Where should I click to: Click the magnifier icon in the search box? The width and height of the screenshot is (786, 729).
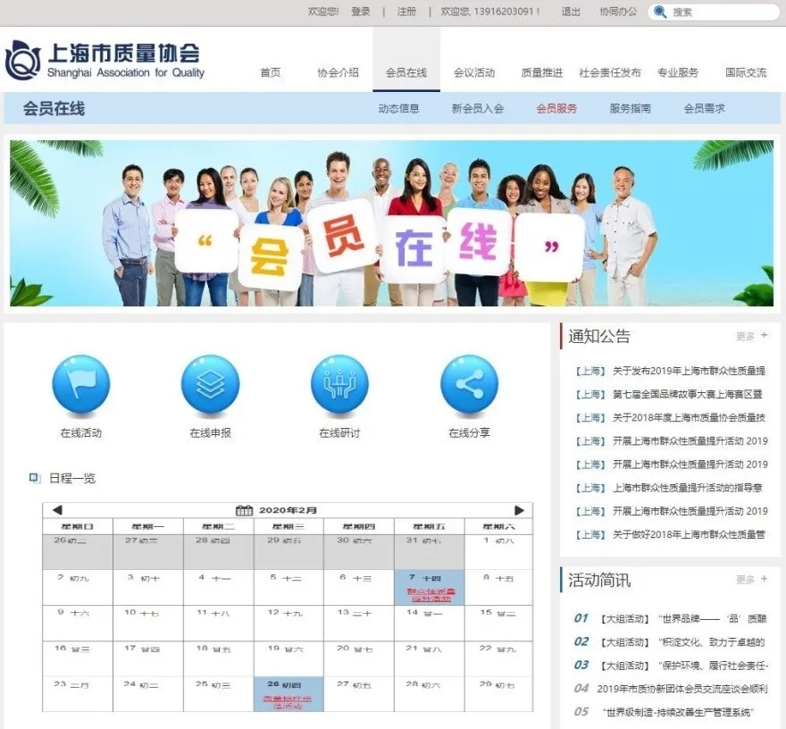click(x=660, y=12)
